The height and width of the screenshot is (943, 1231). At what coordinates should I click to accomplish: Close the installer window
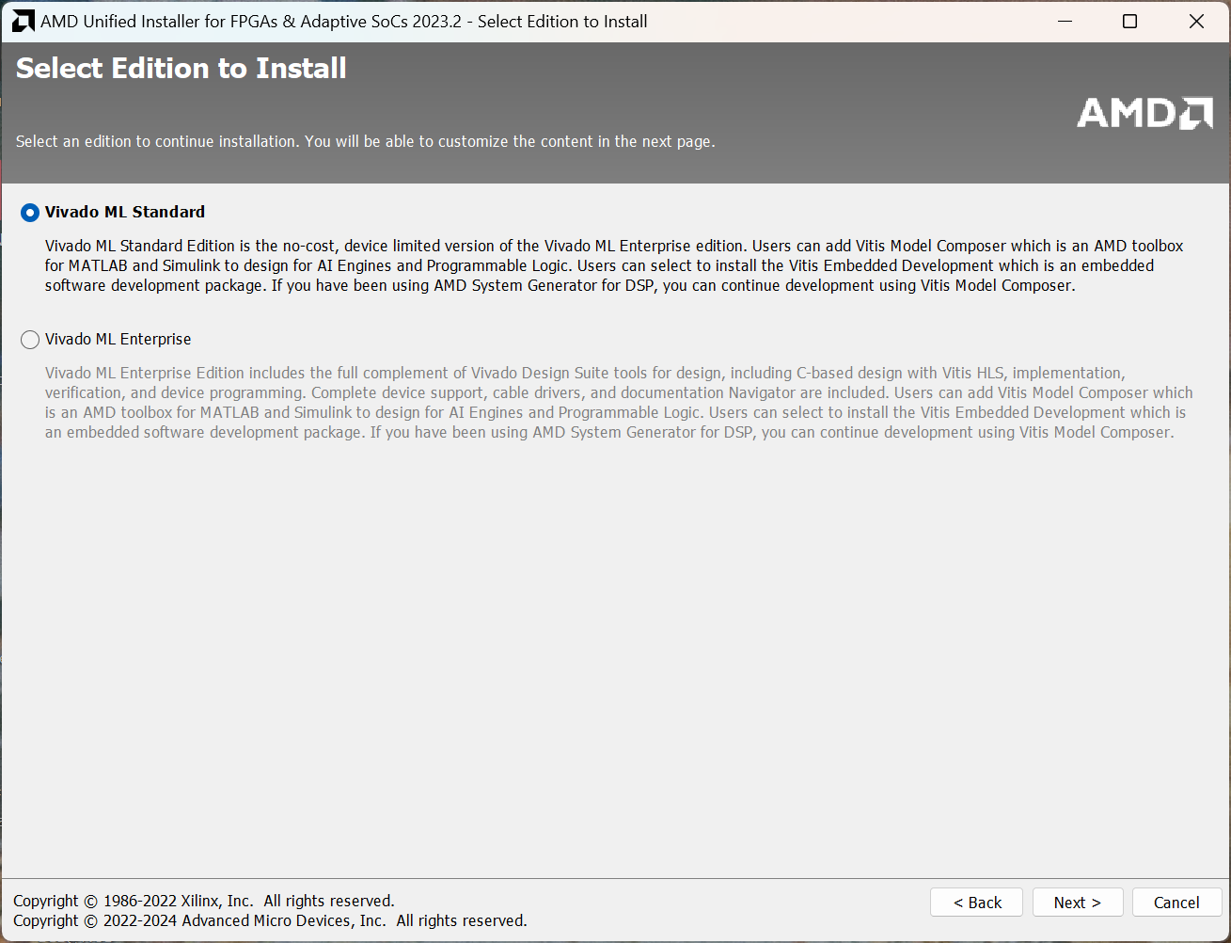tap(1196, 22)
